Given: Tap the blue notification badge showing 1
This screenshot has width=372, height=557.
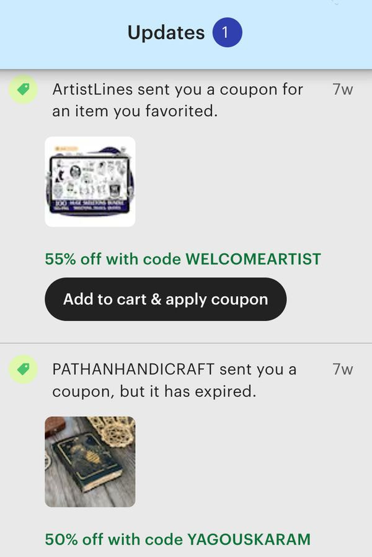Looking at the screenshot, I should pos(228,32).
